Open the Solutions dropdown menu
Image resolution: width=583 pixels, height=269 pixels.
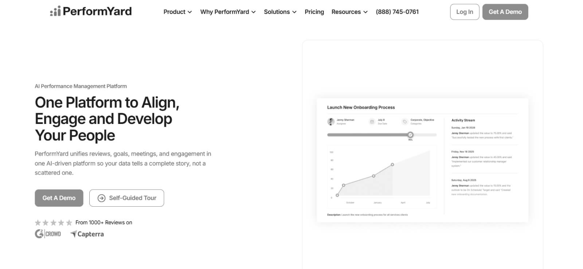point(280,12)
